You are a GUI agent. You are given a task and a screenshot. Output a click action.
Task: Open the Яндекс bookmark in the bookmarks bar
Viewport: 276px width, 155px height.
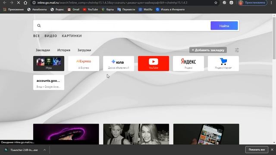click(57, 9)
